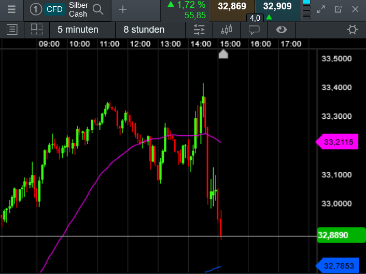Click the circled number 1 chart link icon
Image resolution: width=366 pixels, height=274 pixels.
[x=36, y=9]
